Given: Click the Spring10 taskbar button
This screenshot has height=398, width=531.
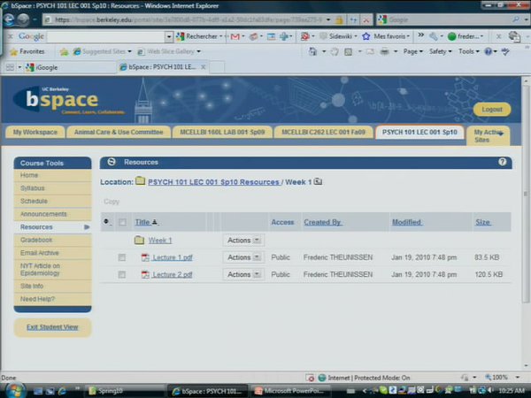Looking at the screenshot, I should point(125,391).
